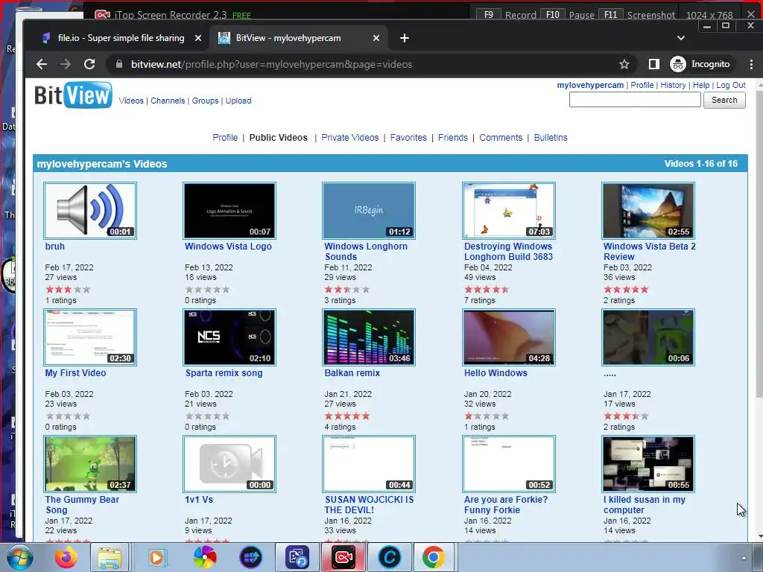Rate the bruh video using its stars
Screen dimensions: 763x572
pos(68,290)
